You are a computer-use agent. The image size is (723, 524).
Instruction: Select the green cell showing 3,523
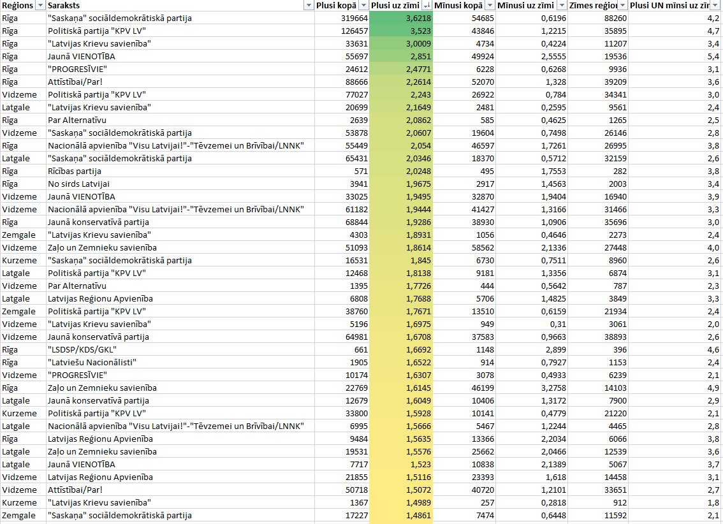401,31
